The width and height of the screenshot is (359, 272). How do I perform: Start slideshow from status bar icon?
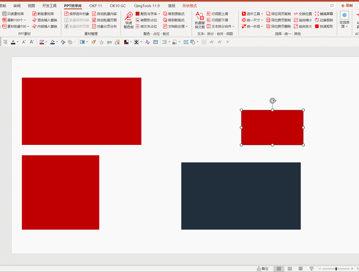(311, 269)
